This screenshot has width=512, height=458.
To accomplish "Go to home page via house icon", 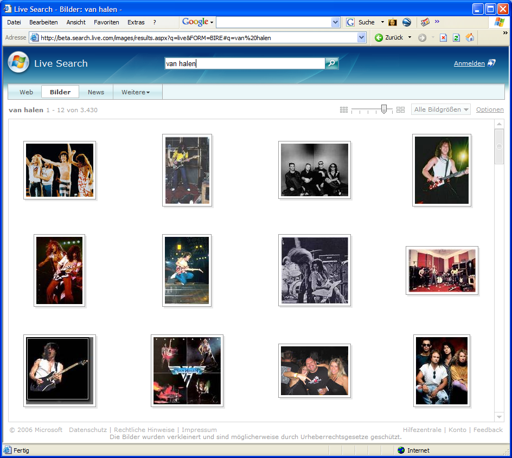I will tap(470, 38).
